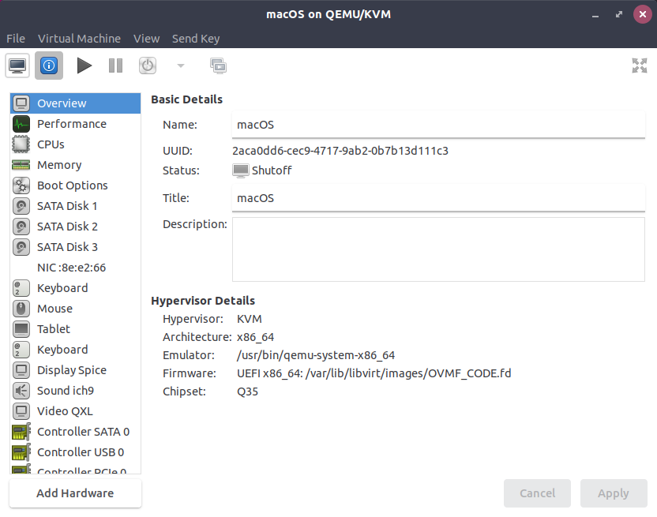The image size is (657, 517).
Task: Click the Architecture value x86_64
Action: [x=255, y=337]
